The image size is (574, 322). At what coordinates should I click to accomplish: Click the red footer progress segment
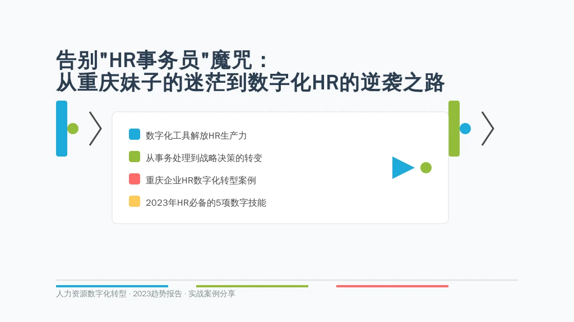(392, 286)
